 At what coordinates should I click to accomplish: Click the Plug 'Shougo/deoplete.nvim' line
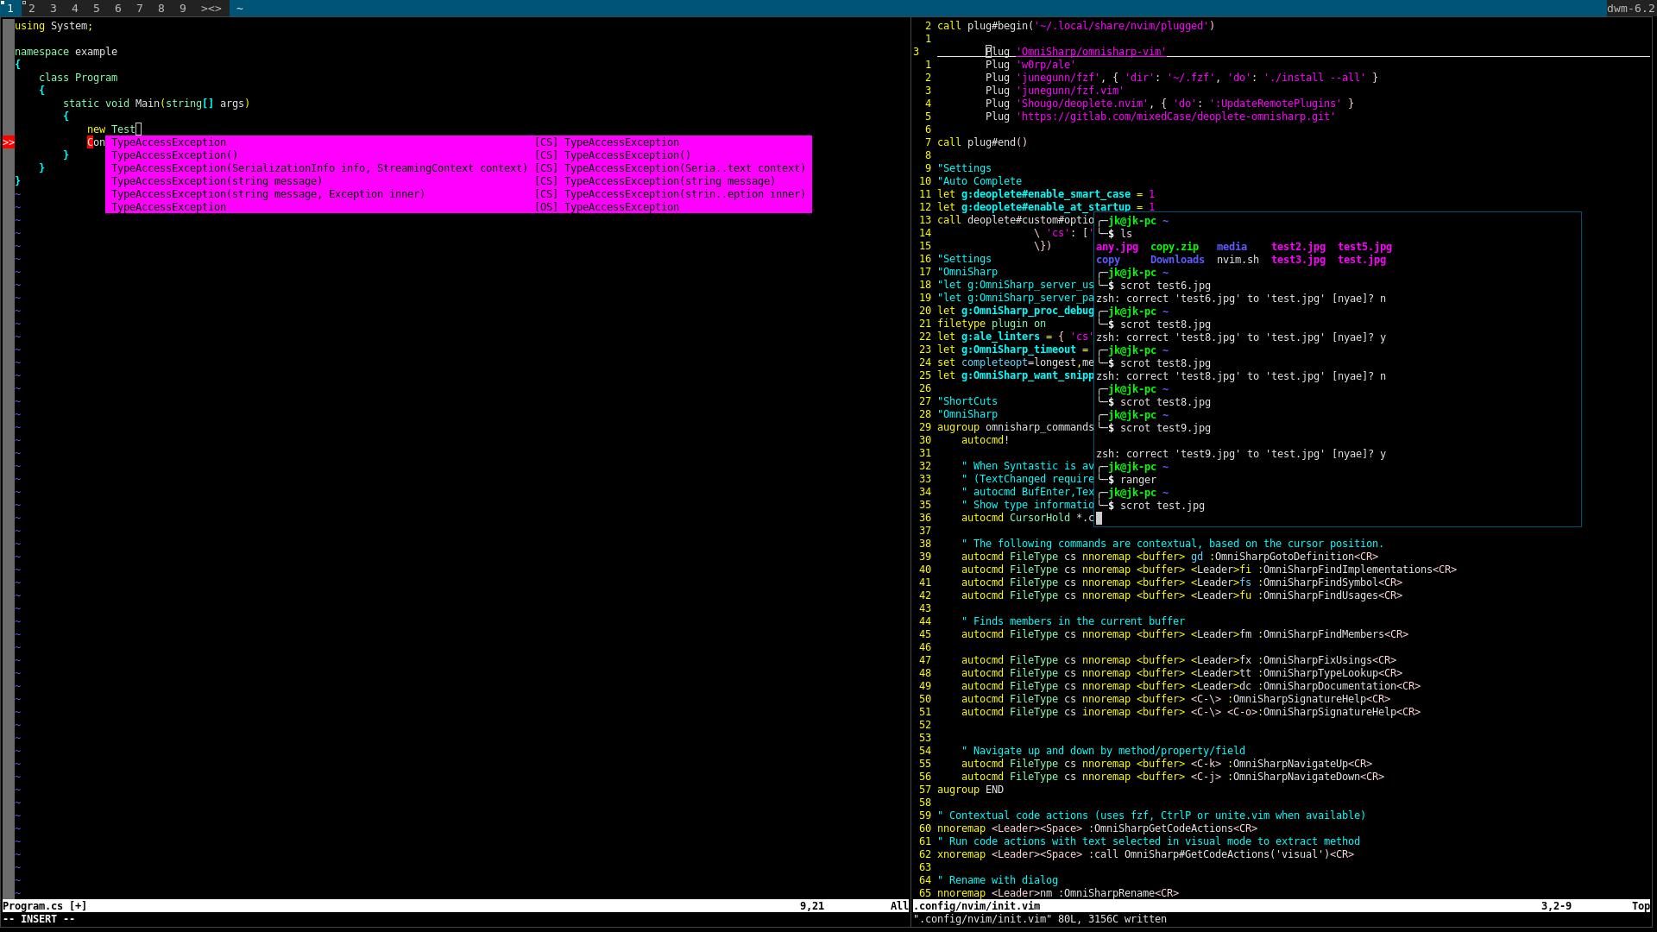[1169, 104]
